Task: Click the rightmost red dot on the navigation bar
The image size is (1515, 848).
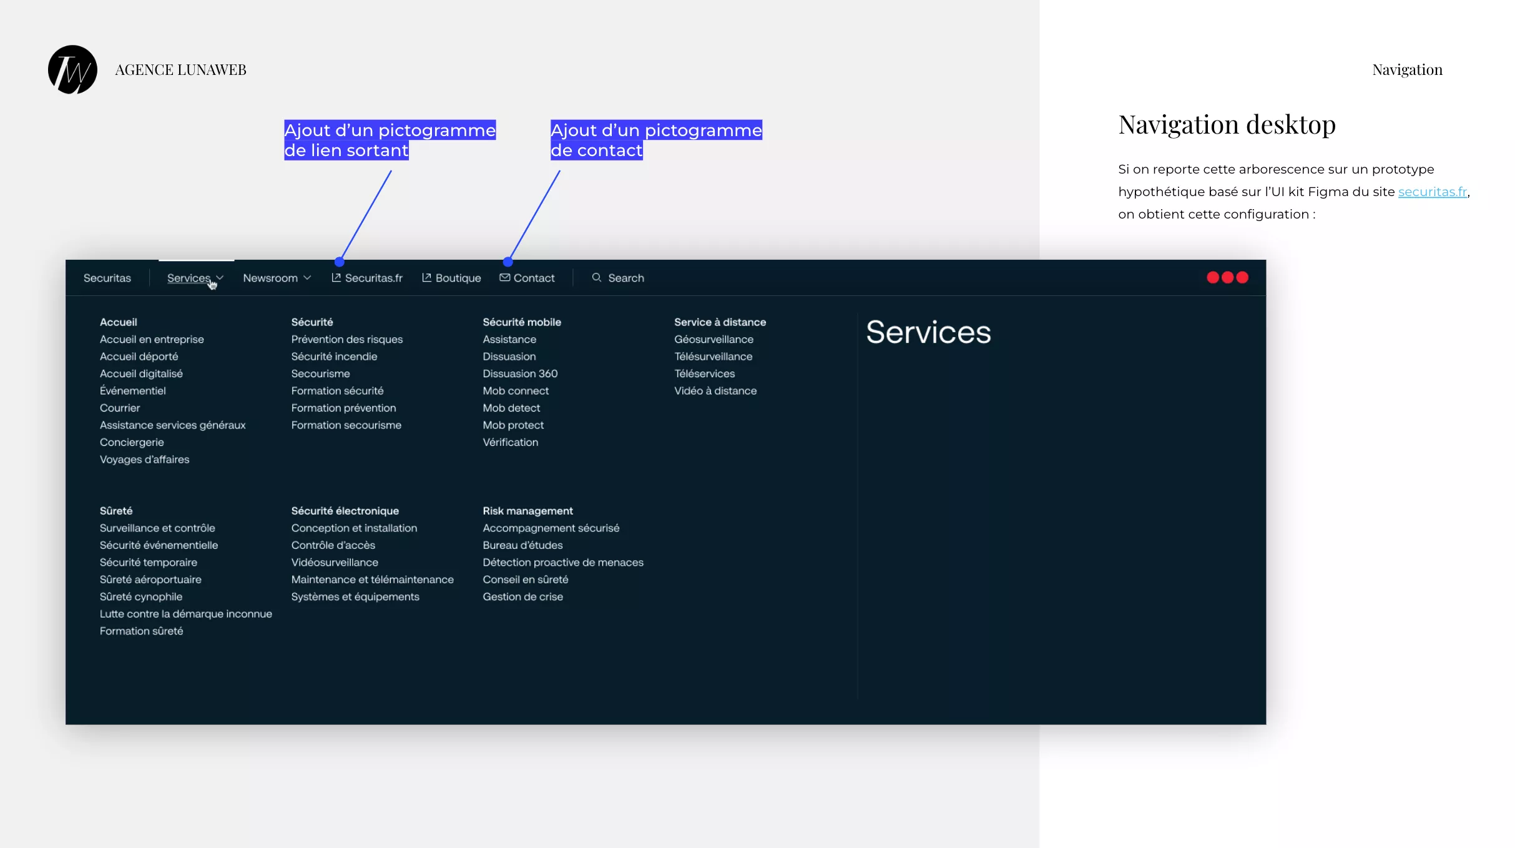Action: pos(1242,277)
